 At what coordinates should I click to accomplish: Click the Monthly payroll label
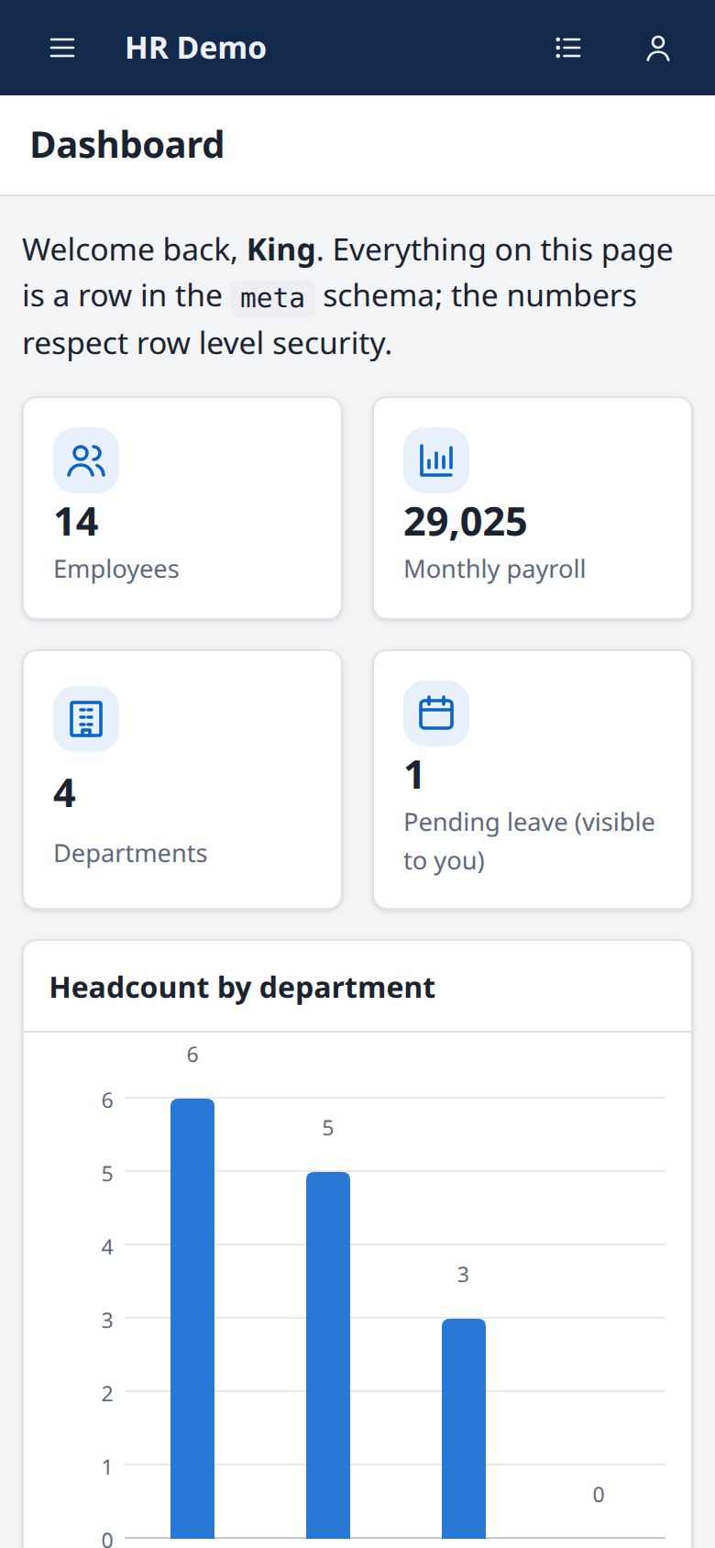pos(495,569)
